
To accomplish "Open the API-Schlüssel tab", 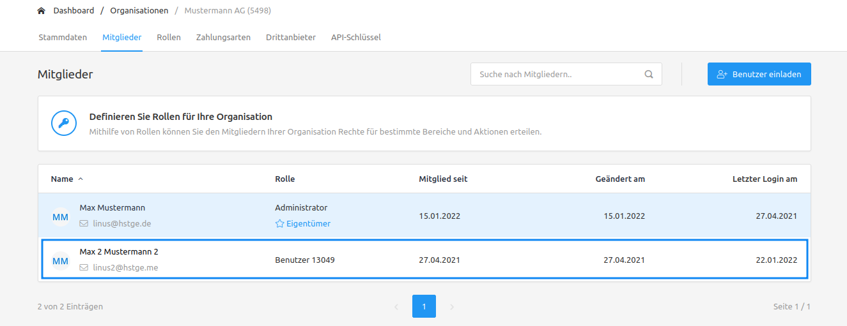I will click(356, 38).
